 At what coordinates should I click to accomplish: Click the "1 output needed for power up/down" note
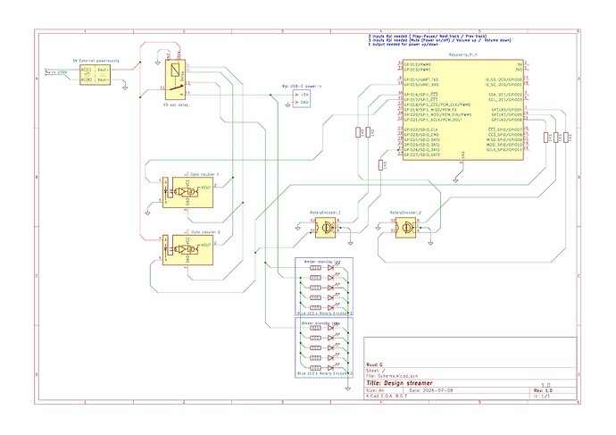(x=404, y=44)
